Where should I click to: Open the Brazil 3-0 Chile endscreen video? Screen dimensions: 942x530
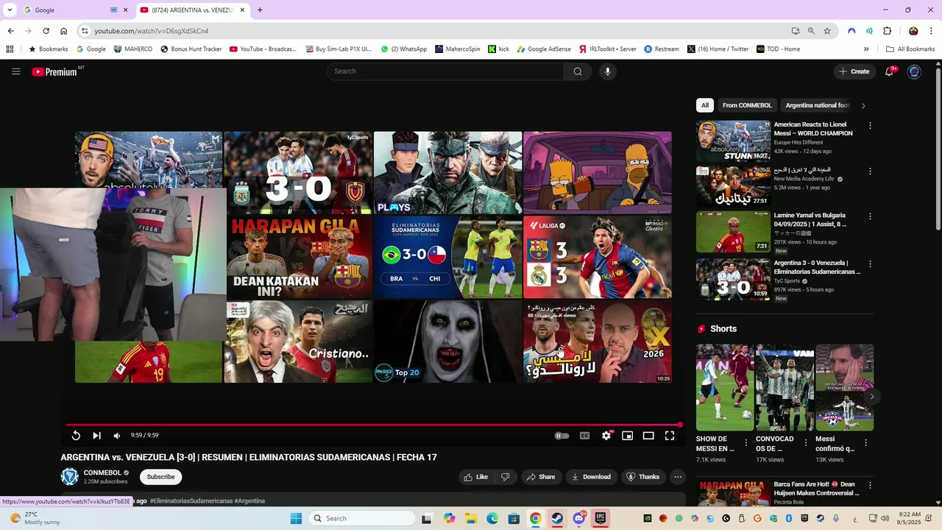click(x=448, y=257)
